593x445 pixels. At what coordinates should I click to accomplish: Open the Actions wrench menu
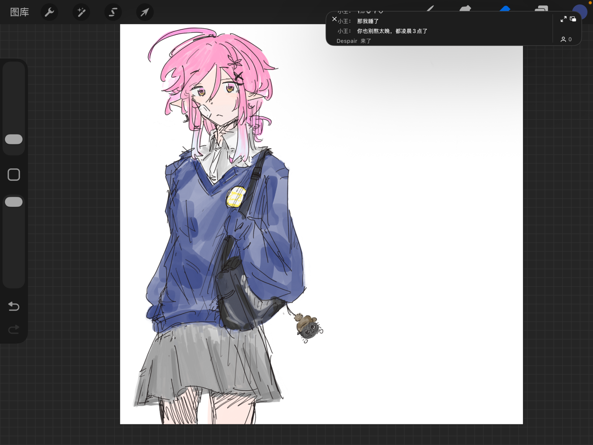pyautogui.click(x=49, y=12)
